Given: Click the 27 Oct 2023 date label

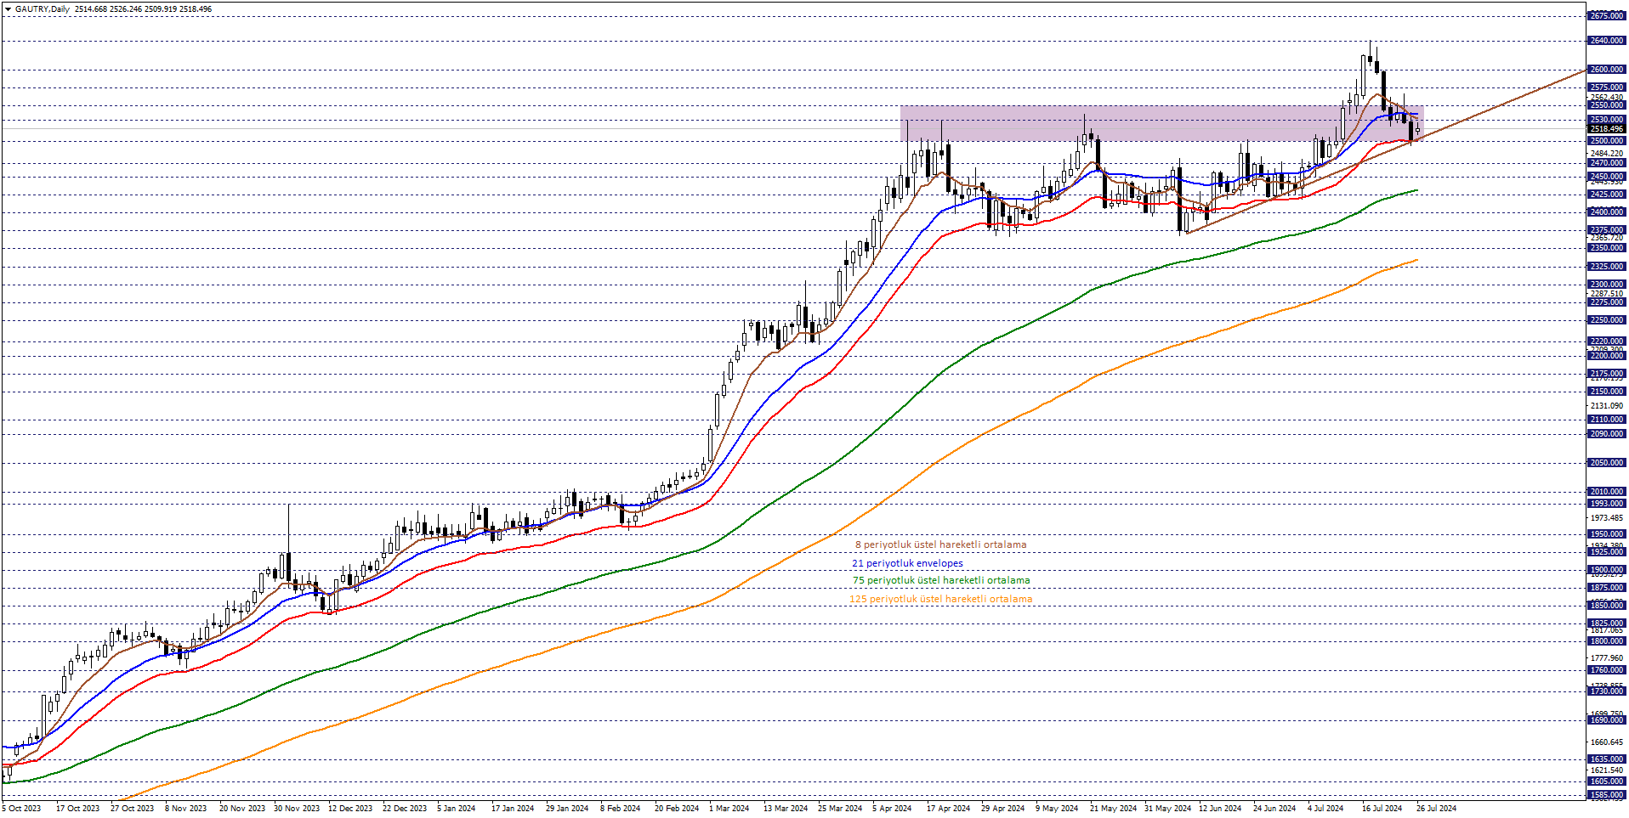Looking at the screenshot, I should click(x=132, y=808).
